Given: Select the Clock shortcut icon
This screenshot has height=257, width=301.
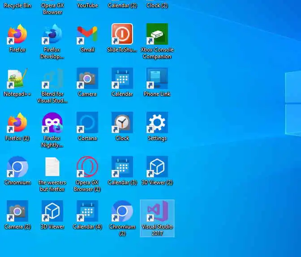Looking at the screenshot, I should (122, 122).
